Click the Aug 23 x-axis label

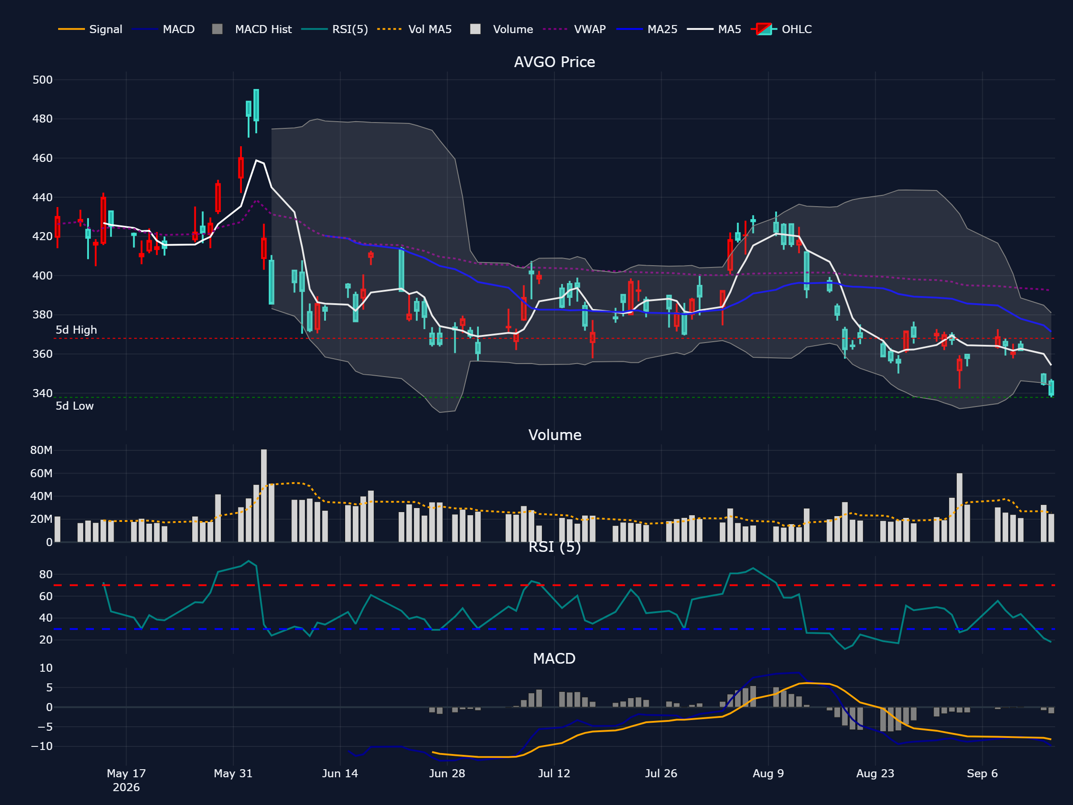click(x=875, y=773)
